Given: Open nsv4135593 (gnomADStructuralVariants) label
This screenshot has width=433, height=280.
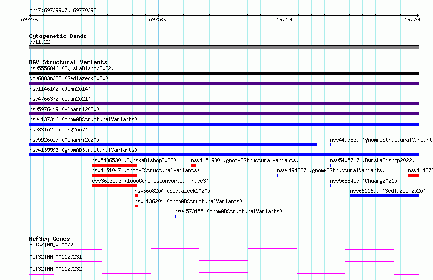Looking at the screenshot, I should coord(83,150).
